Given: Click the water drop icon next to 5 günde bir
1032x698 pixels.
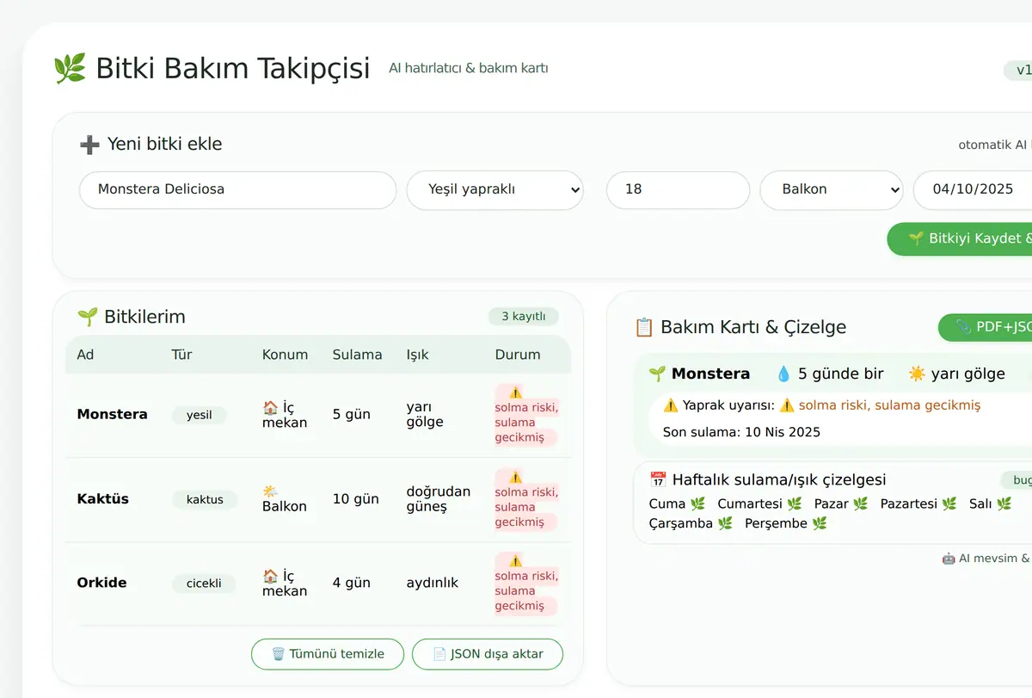Looking at the screenshot, I should tap(783, 374).
